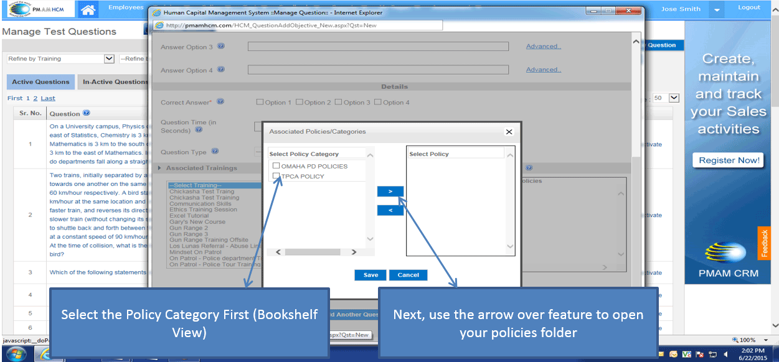Select Chickasha Test Traing in training list
Viewport: 779px width, 362px height.
[202, 192]
